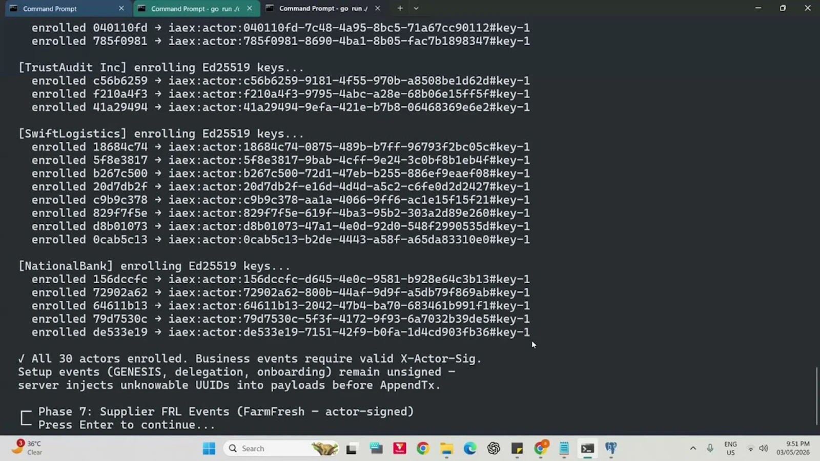Click the 'All 30 actors enrolled' message
The image size is (820, 461).
click(250, 359)
